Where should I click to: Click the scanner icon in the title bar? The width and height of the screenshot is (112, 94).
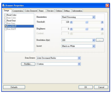click(x=3, y=5)
